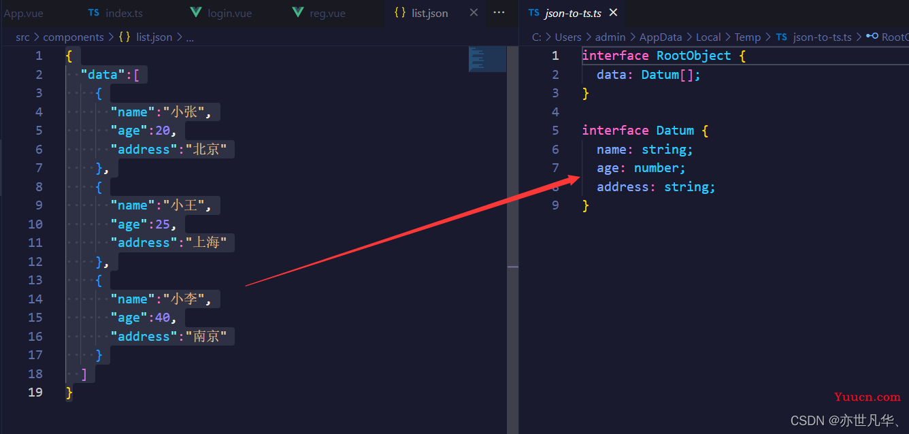Click line number 9 in list.json
The height and width of the screenshot is (434, 909).
[39, 205]
